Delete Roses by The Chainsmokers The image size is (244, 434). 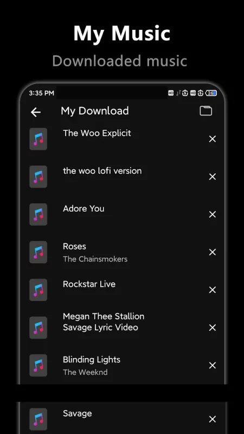tap(212, 252)
